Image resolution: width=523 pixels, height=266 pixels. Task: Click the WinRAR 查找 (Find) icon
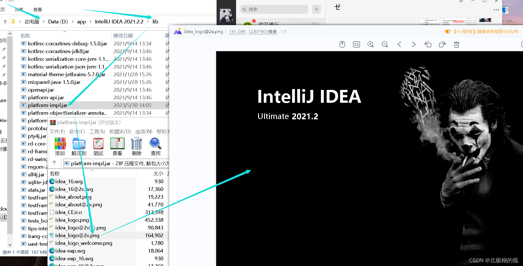[x=155, y=147]
